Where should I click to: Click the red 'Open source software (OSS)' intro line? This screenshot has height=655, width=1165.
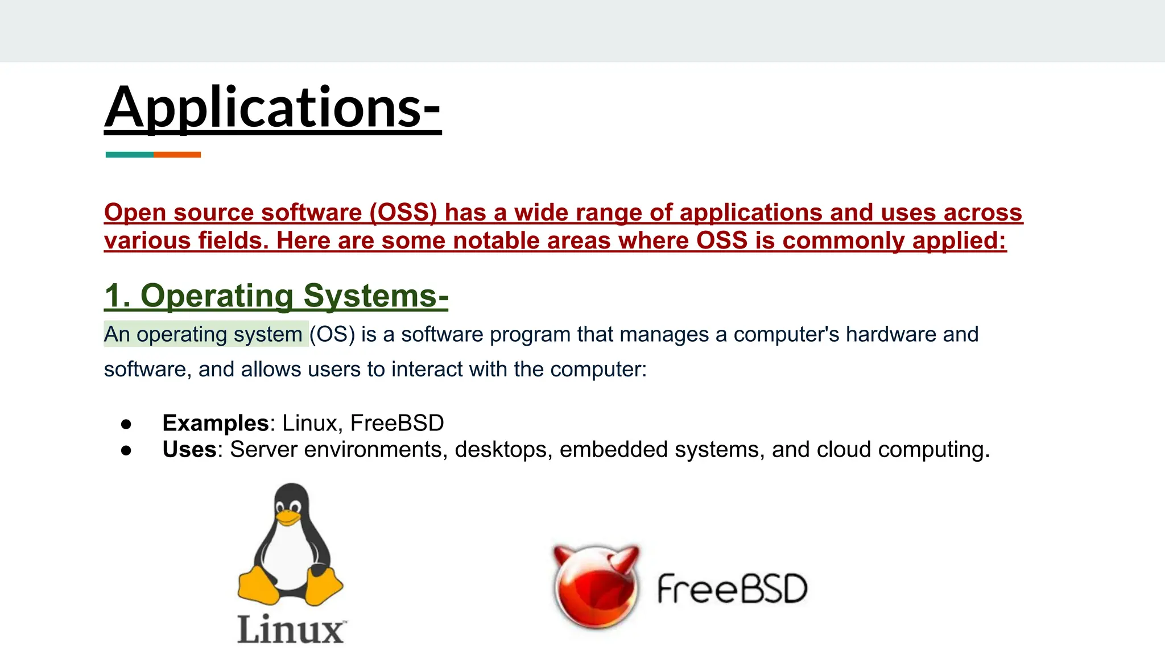pos(563,213)
